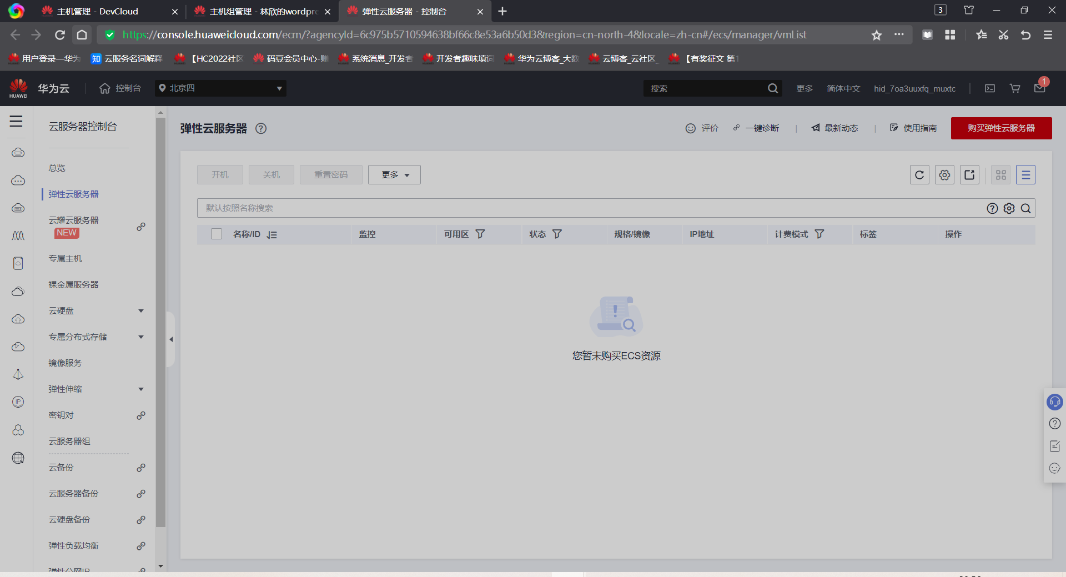The image size is (1066, 577).
Task: Open the 更多 actions dropdown
Action: (x=394, y=175)
